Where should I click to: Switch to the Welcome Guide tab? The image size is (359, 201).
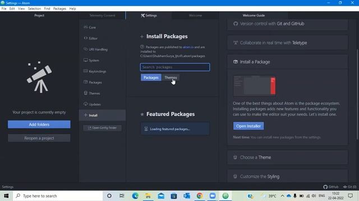(x=254, y=16)
